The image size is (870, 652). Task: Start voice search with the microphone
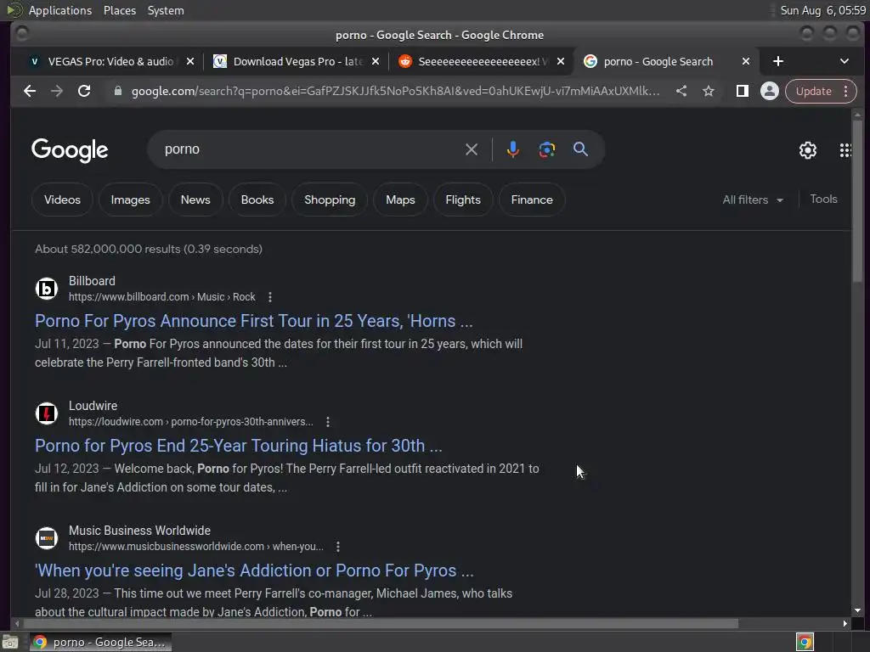coord(512,149)
